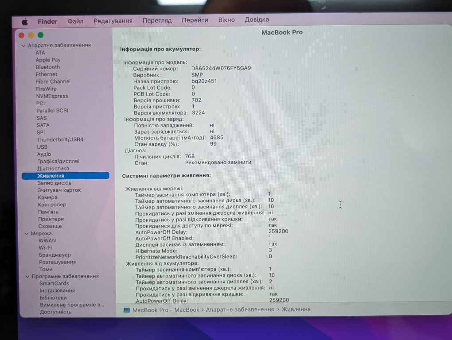
Task: Select Сховище in the sidebar
Action: tap(50, 226)
